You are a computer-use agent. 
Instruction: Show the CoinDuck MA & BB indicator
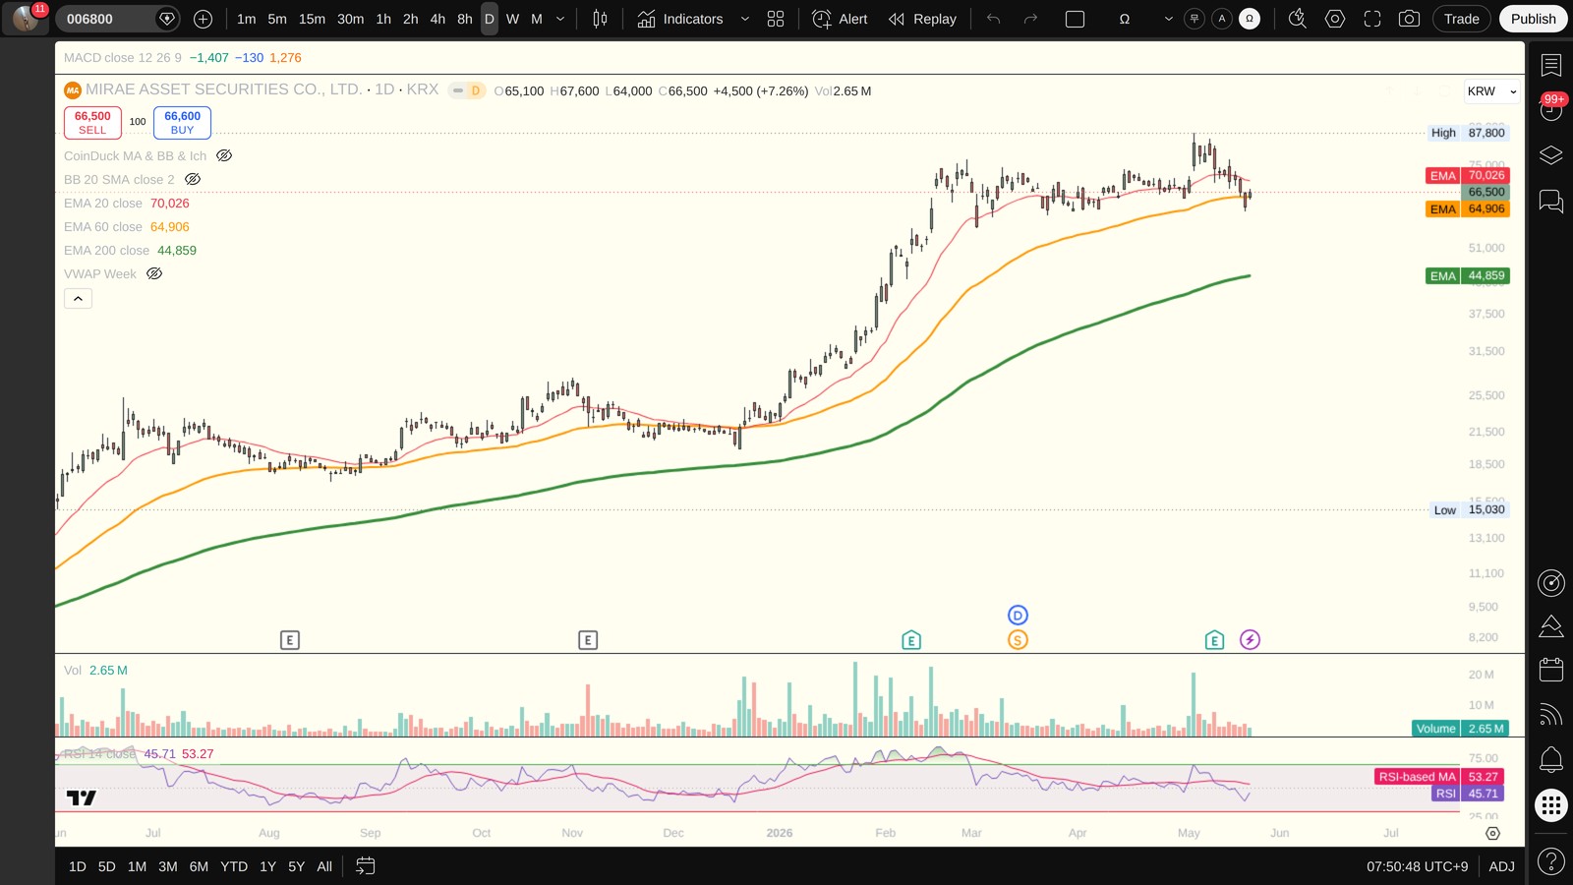coord(224,155)
